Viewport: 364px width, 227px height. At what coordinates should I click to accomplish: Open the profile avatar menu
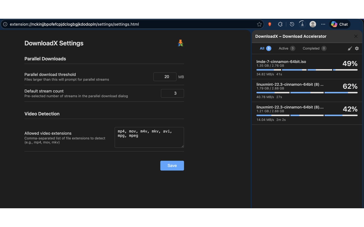click(313, 24)
